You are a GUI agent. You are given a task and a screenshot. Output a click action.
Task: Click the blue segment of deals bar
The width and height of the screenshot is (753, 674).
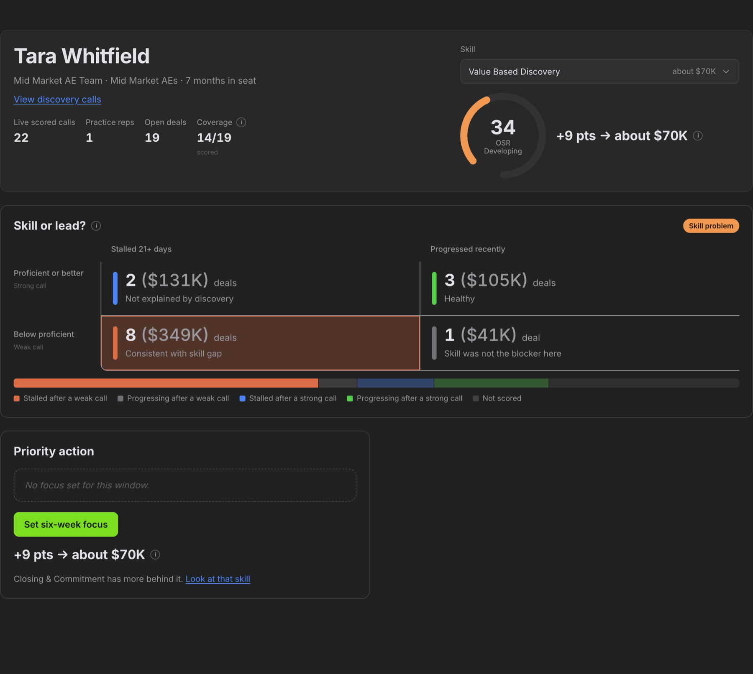(395, 383)
